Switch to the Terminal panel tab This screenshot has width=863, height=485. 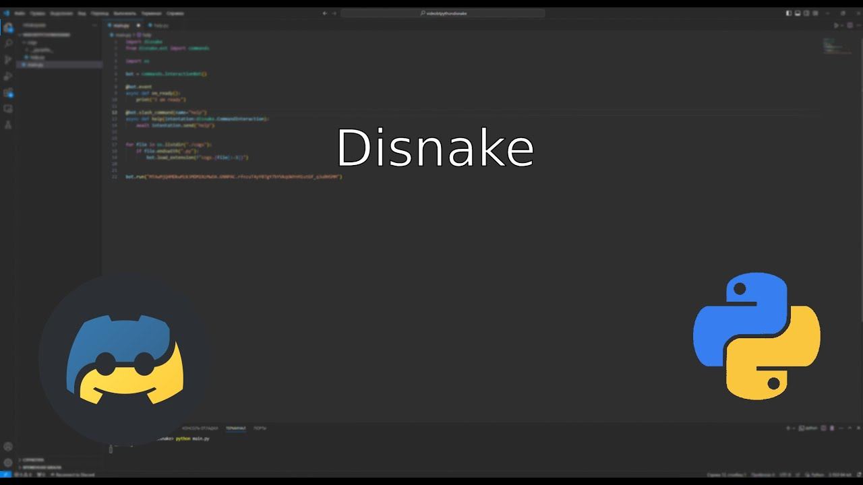236,428
